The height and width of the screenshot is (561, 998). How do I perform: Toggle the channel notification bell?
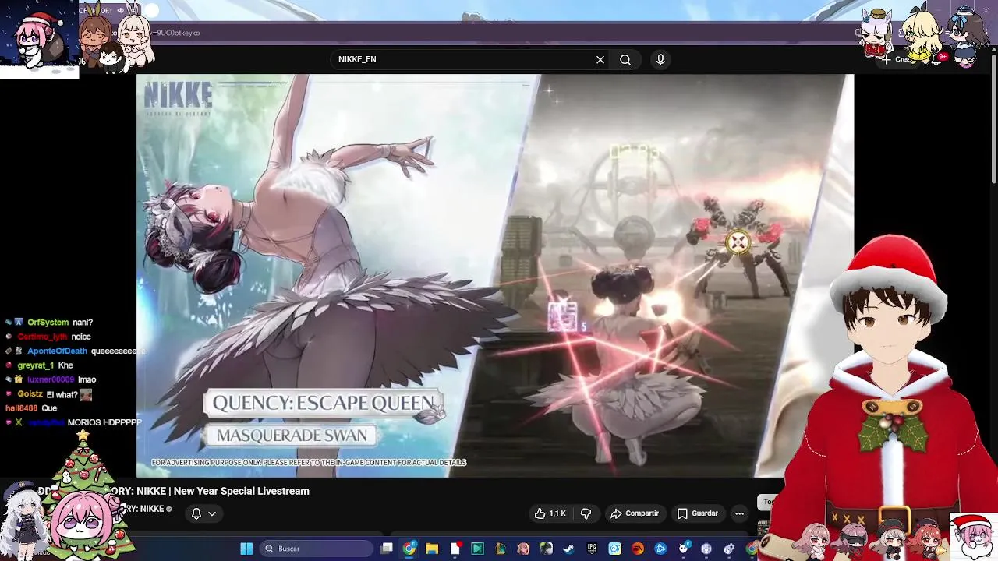[x=196, y=513]
